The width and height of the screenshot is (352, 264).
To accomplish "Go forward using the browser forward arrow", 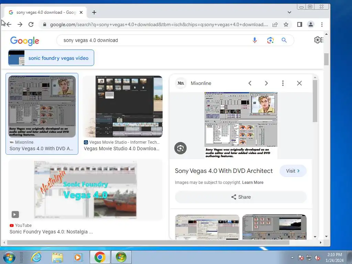I will point(20,24).
